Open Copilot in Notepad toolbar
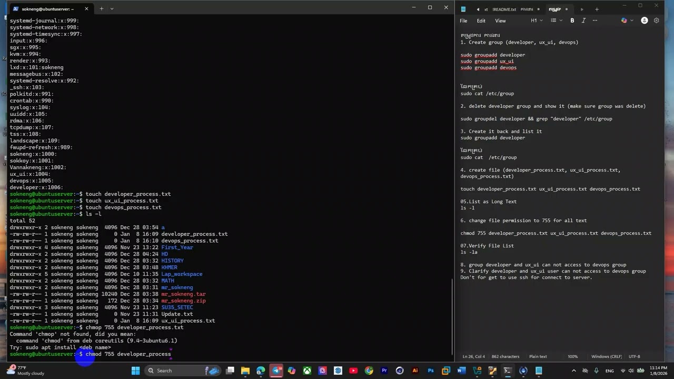 (x=624, y=21)
